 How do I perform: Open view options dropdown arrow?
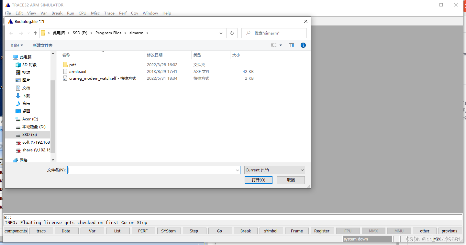click(x=281, y=45)
